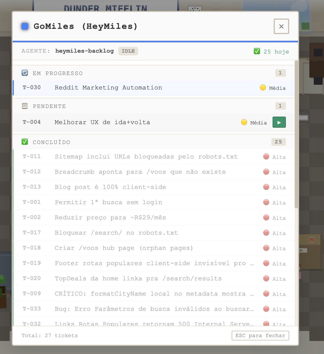324x354 pixels.
Task: Click red priority dot on T-019
Action: [266, 263]
